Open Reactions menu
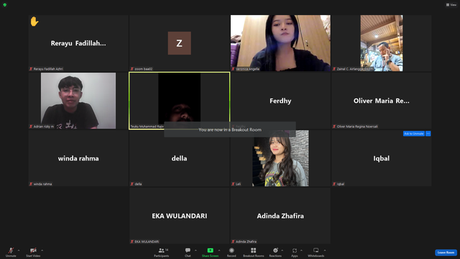460x259 pixels. coord(275,252)
